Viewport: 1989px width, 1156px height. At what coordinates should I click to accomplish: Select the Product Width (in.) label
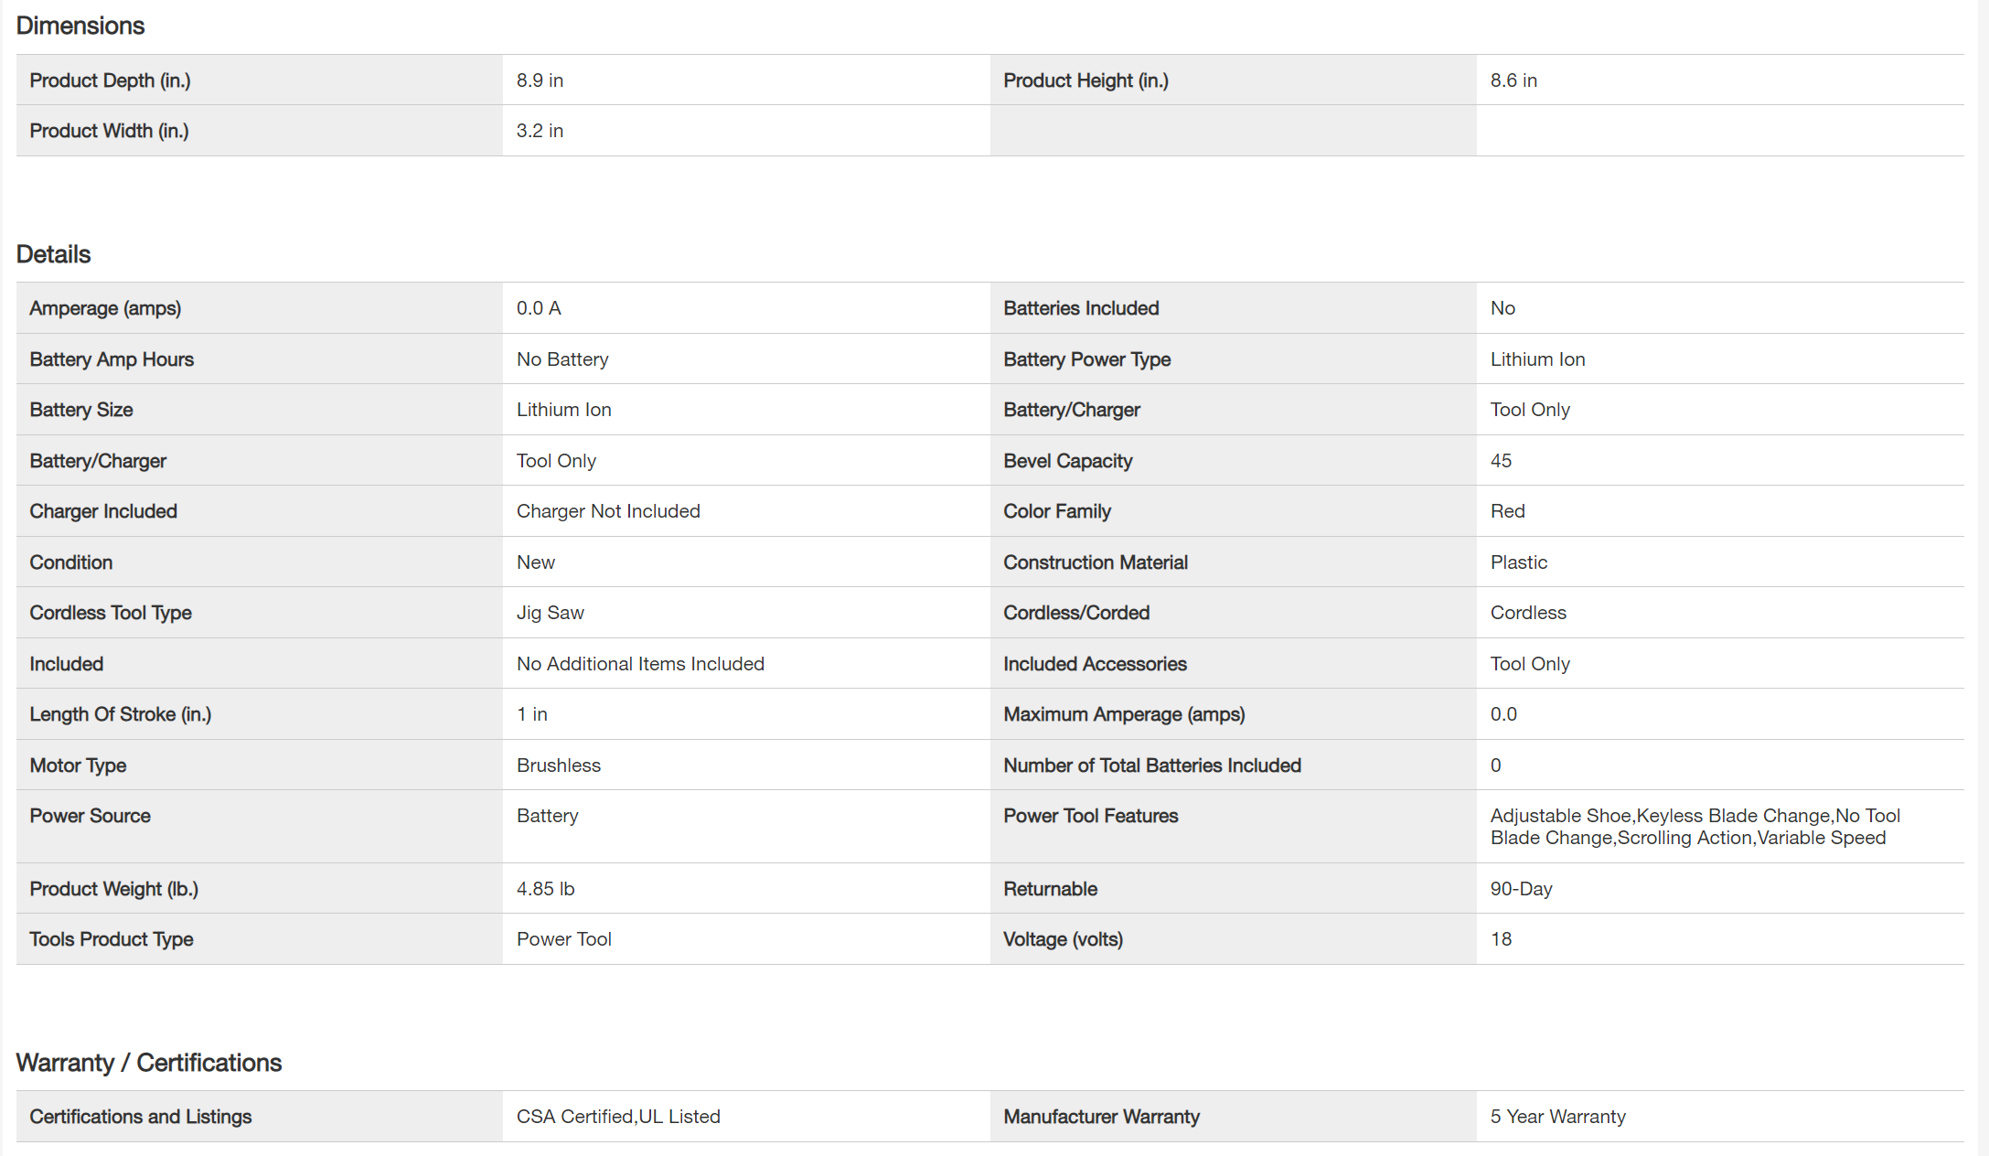point(109,131)
